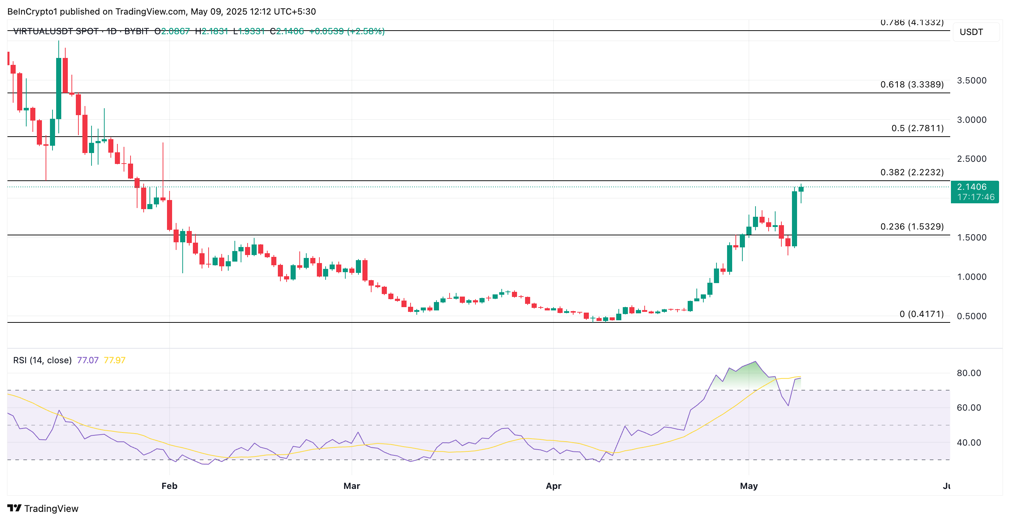Viewport: 1010px width, 521px height.
Task: Click the Feb date axis label
Action: (x=170, y=486)
